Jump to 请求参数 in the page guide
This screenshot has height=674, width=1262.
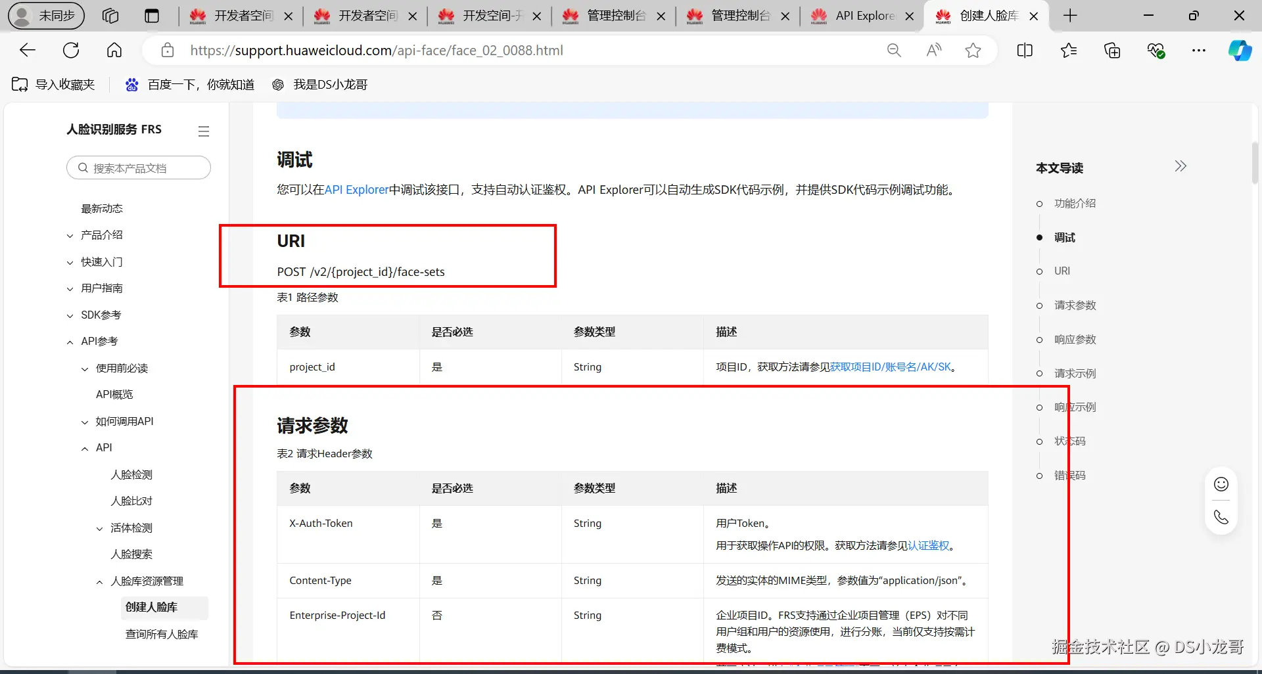pos(1075,305)
